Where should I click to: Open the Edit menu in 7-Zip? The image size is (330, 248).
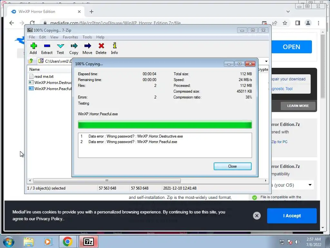point(43,37)
